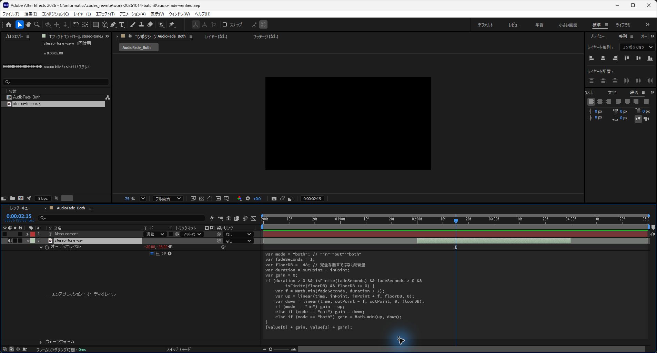Switch to the レンダーキュー tab
This screenshot has height=353, width=657.
[x=20, y=208]
